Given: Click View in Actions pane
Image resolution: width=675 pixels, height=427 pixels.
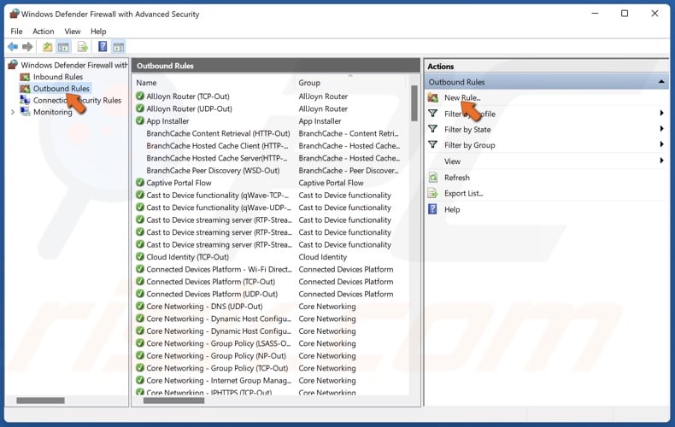Looking at the screenshot, I should click(x=453, y=161).
